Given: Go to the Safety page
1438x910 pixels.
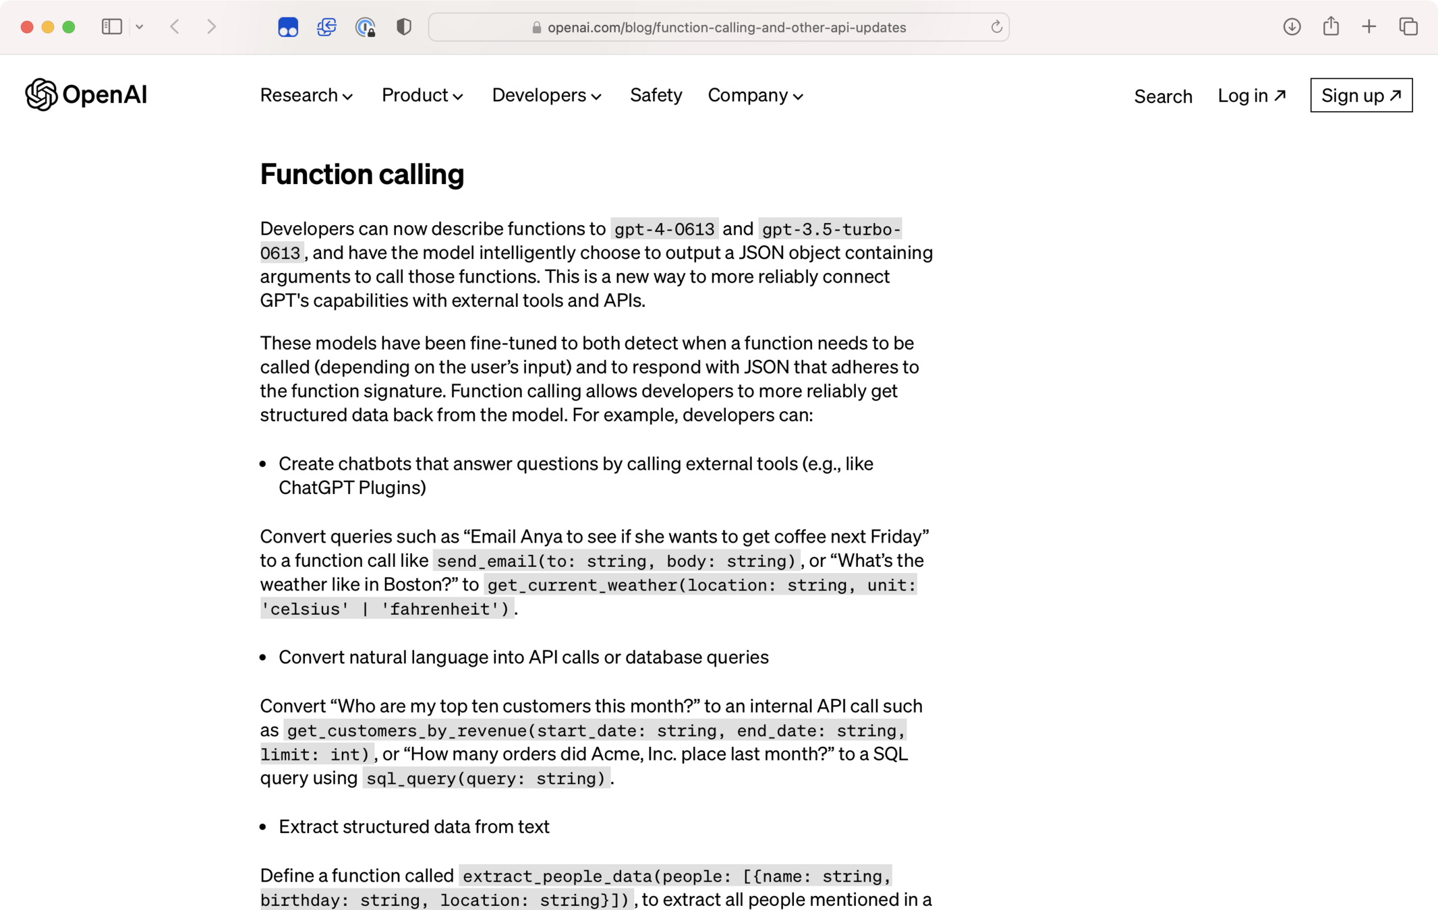Looking at the screenshot, I should [656, 96].
